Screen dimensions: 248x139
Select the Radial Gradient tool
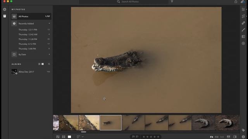pos(243,43)
